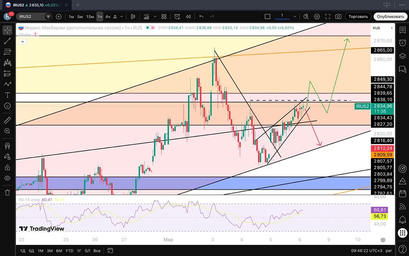
Task: Open the forecasting and measurement tools
Action: pyautogui.click(x=7, y=74)
